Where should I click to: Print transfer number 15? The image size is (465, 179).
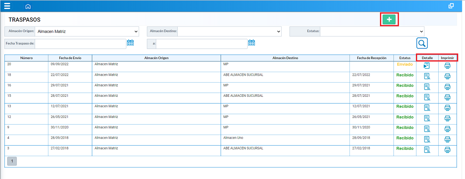tap(448, 97)
